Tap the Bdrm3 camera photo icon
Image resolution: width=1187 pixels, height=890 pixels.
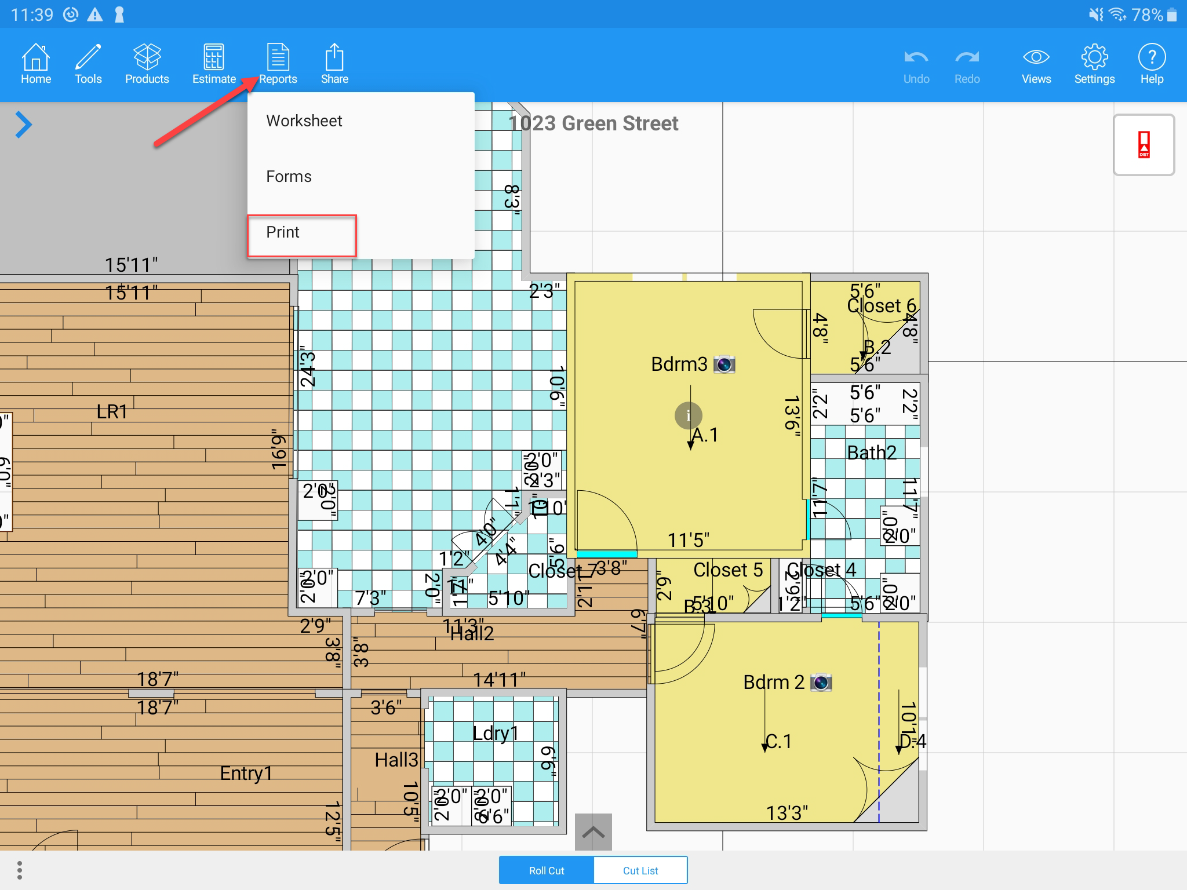tap(724, 364)
